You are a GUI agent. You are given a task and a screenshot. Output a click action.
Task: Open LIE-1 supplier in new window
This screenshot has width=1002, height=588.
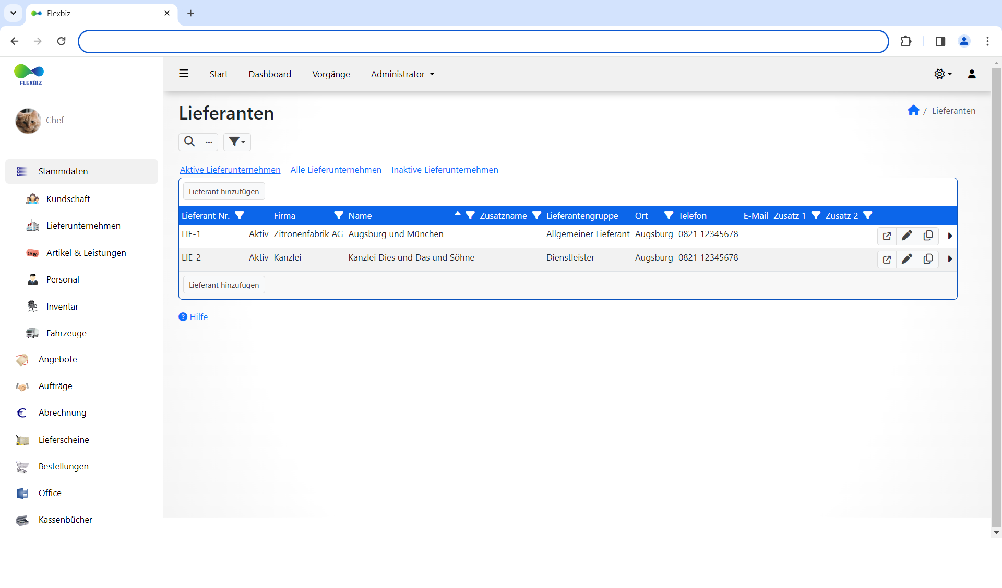(887, 236)
